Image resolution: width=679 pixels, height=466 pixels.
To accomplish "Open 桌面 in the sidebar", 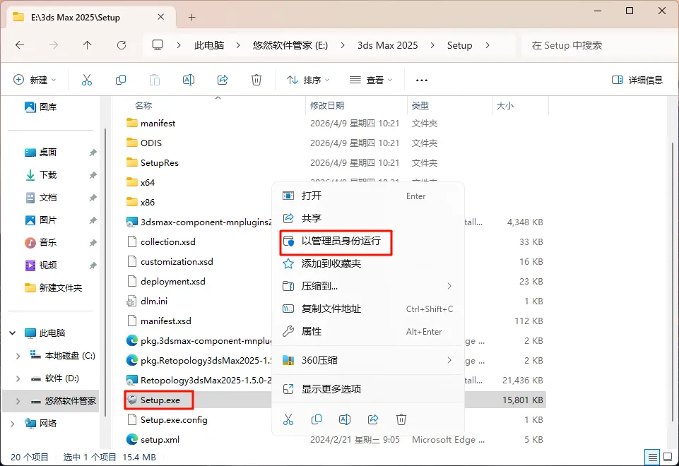I will tap(41, 153).
